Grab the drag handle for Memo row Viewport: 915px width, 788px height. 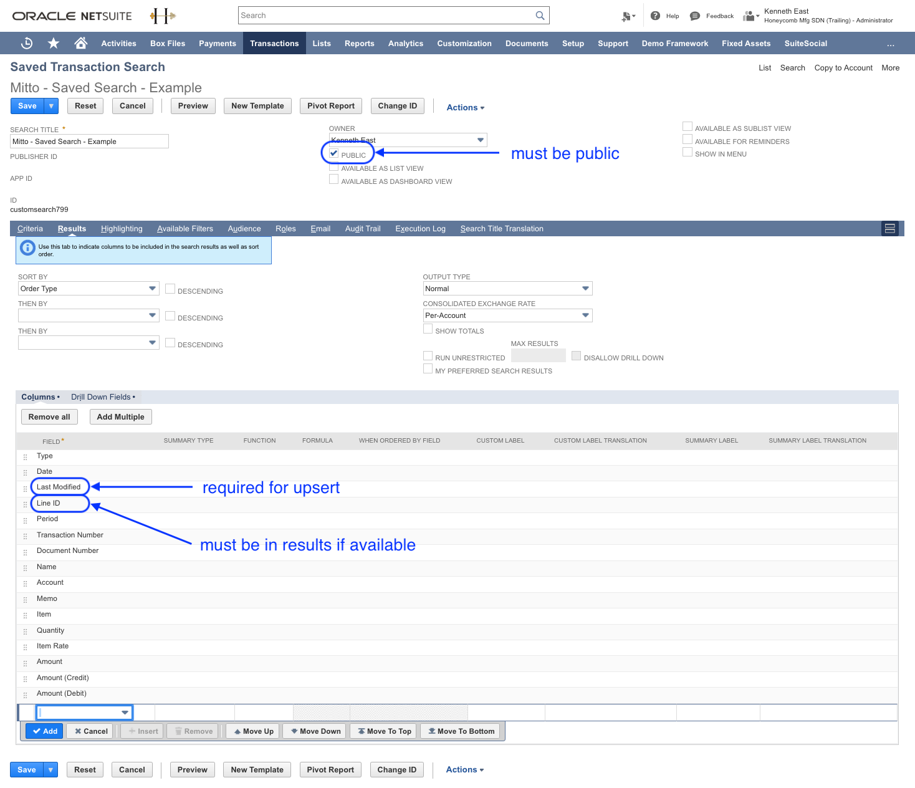point(26,600)
